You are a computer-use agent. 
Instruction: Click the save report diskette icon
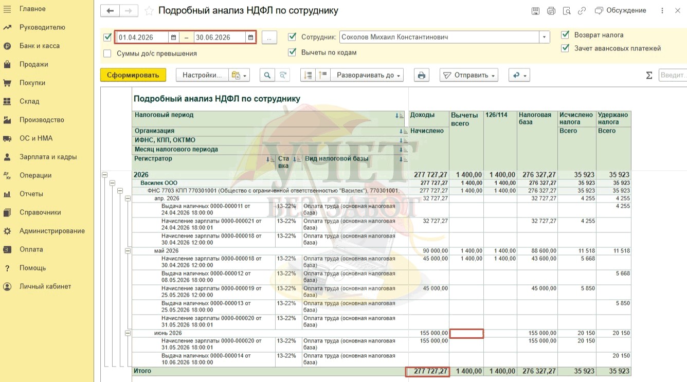click(535, 11)
